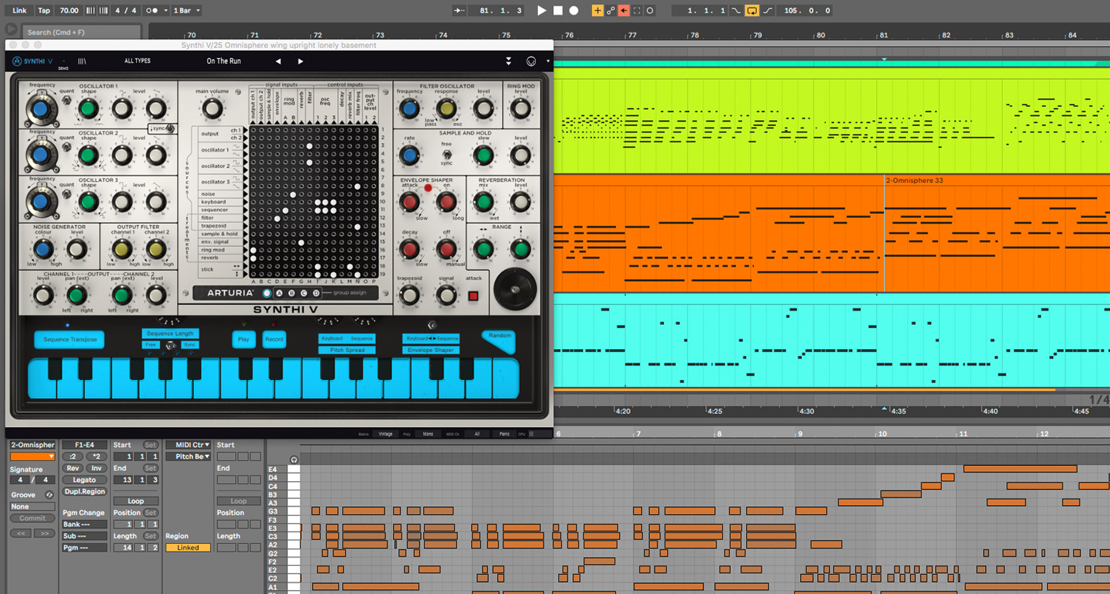The width and height of the screenshot is (1110, 594).
Task: Start playback with the Play button
Action: (x=542, y=11)
